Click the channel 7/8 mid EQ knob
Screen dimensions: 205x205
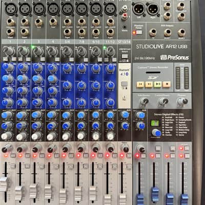point(81,86)
